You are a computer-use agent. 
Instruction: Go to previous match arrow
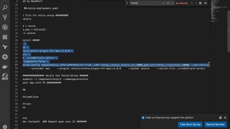(192, 3)
